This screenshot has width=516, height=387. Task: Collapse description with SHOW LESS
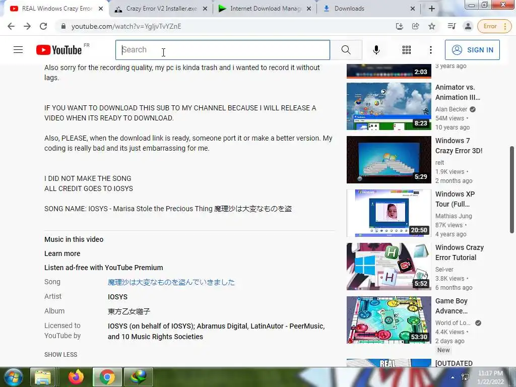coord(61,354)
